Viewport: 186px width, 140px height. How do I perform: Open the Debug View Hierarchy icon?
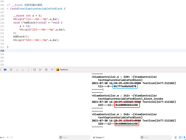coord(35,70)
